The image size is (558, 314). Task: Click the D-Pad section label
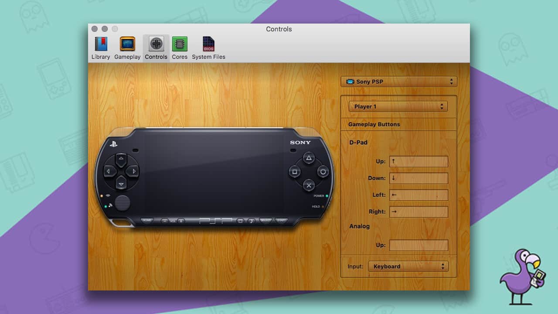tap(358, 142)
